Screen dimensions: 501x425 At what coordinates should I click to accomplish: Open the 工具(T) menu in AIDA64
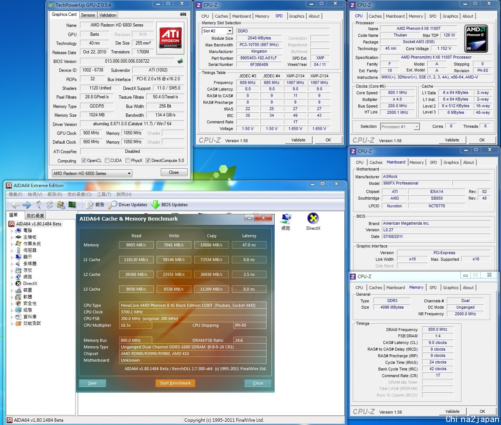104,194
